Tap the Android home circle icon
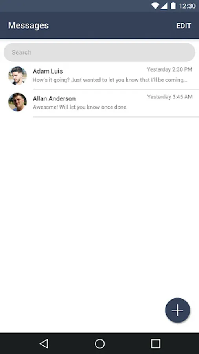 point(99,344)
